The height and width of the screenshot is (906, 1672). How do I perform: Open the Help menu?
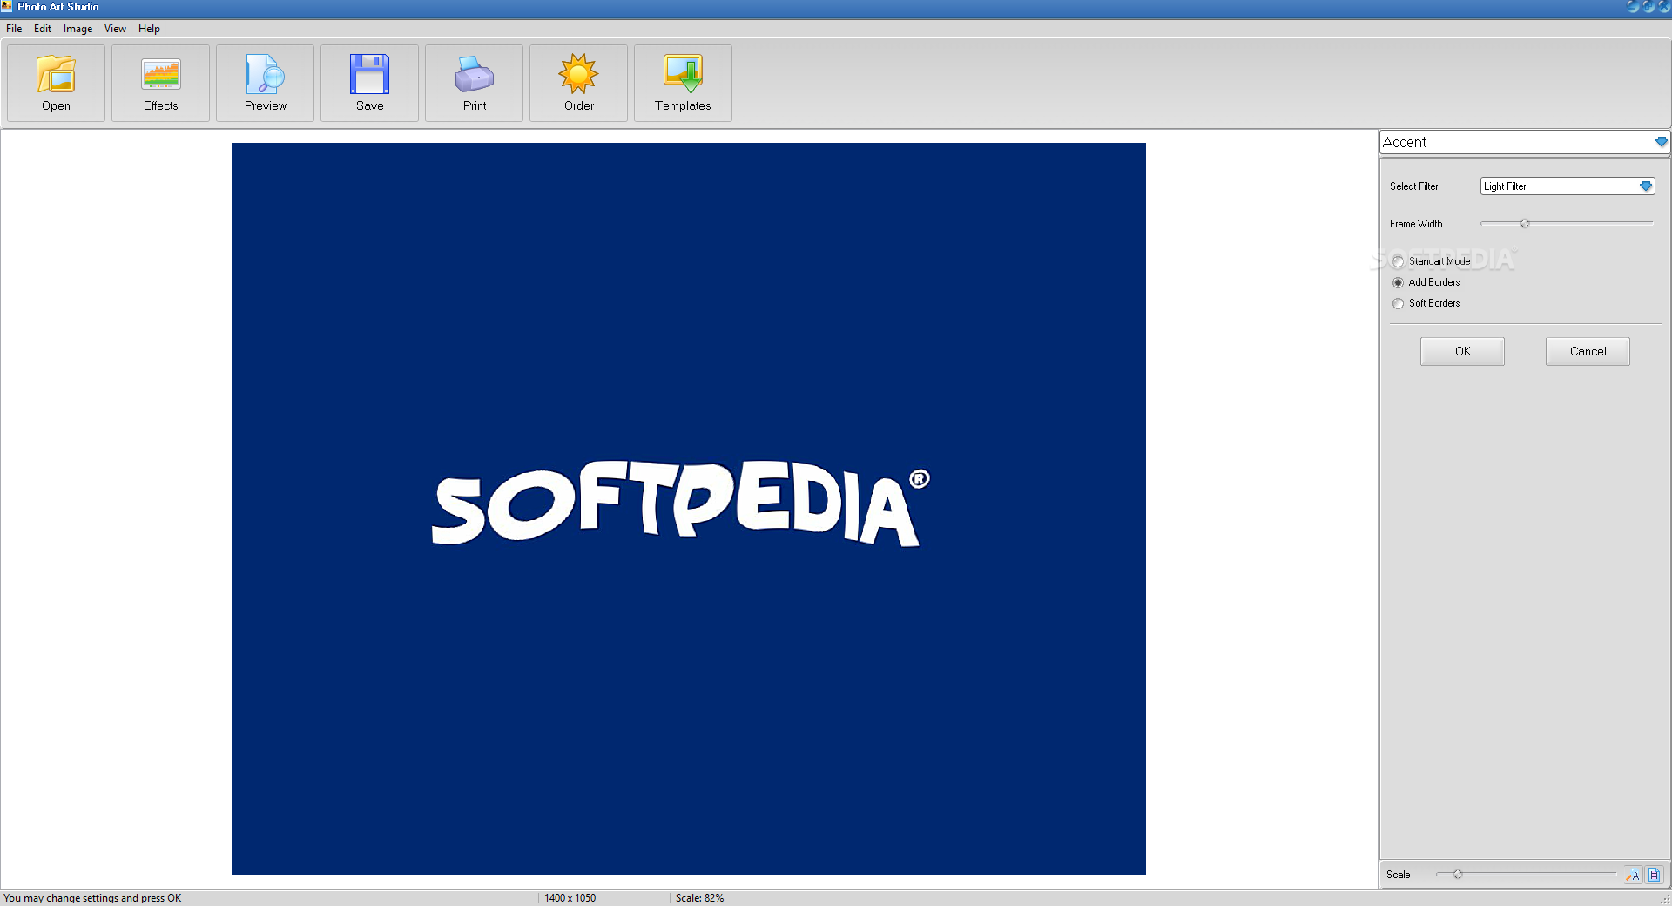[149, 29]
